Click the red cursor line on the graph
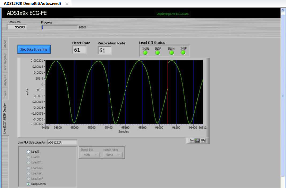Screen dimensions: 286x188 click(x=168, y=92)
